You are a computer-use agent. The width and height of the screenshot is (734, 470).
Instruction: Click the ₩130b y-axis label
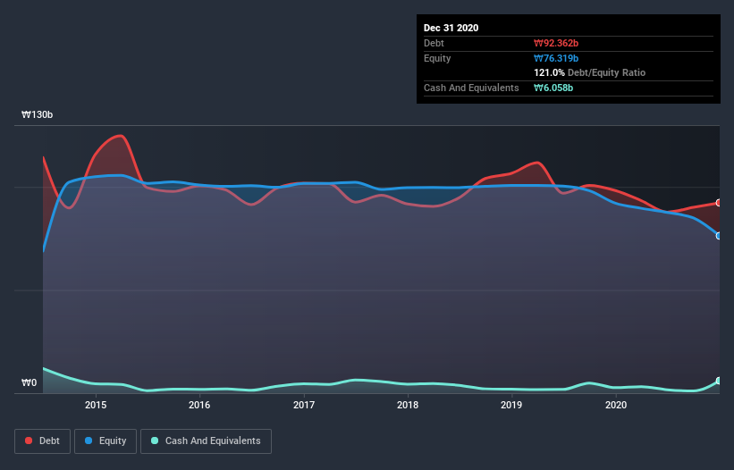pyautogui.click(x=37, y=114)
